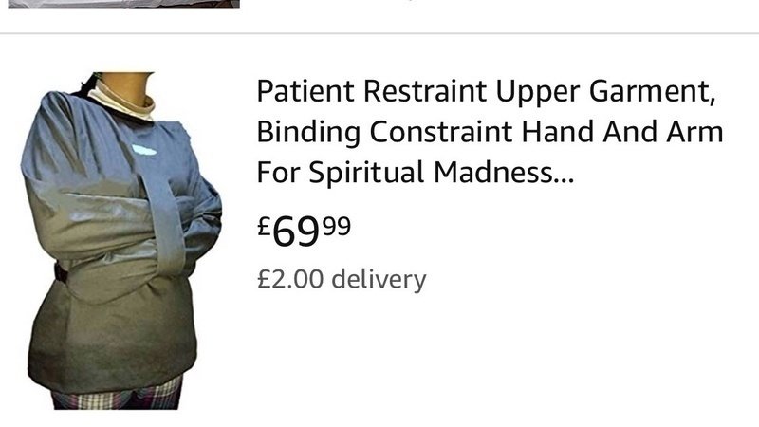The width and height of the screenshot is (759, 427).
Task: Click the "£2.00 delivery" text
Action: point(342,279)
